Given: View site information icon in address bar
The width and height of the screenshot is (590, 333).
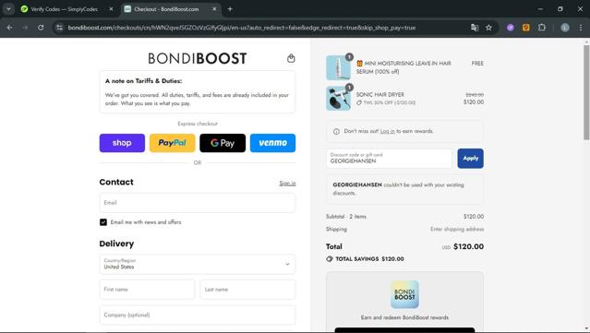Looking at the screenshot, I should [x=59, y=28].
